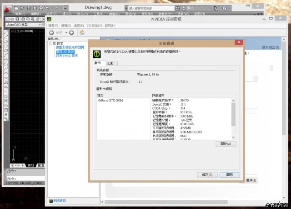Select the Spline tool in Draw toolbar
This screenshot has height=209, width=291.
point(6,69)
